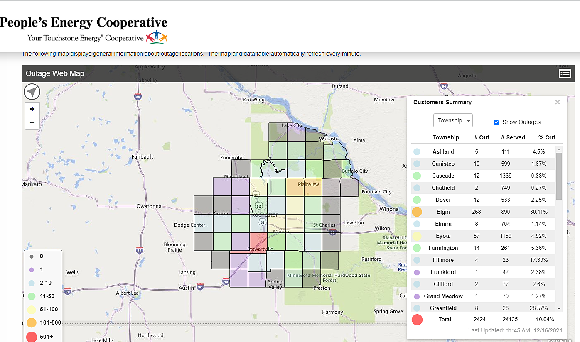This screenshot has width=580, height=342.
Task: Click the Township column header
Action: (x=446, y=137)
